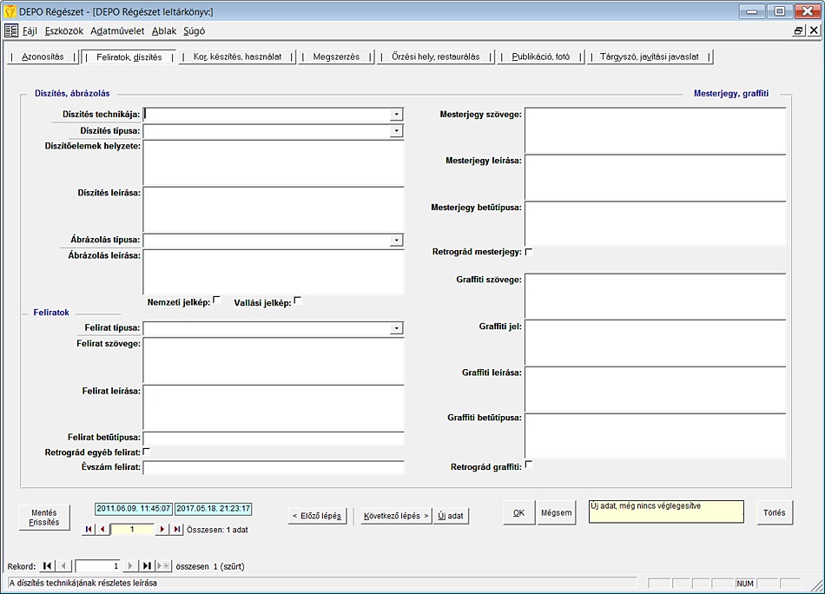Screen dimensions: 825x594
Task: Switch to the Megszerzés tab
Action: [336, 56]
